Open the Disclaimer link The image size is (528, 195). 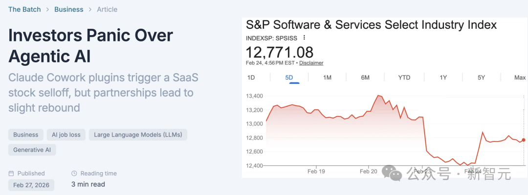click(311, 63)
